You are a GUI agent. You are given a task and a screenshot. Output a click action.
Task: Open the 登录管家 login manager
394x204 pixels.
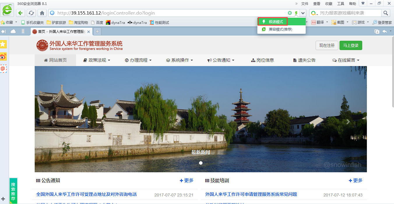tap(382, 22)
